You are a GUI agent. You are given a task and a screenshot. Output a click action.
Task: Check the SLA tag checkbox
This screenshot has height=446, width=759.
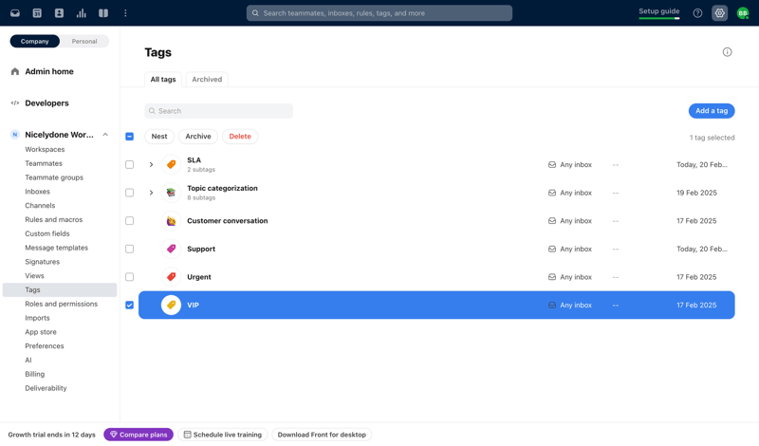[x=129, y=165]
